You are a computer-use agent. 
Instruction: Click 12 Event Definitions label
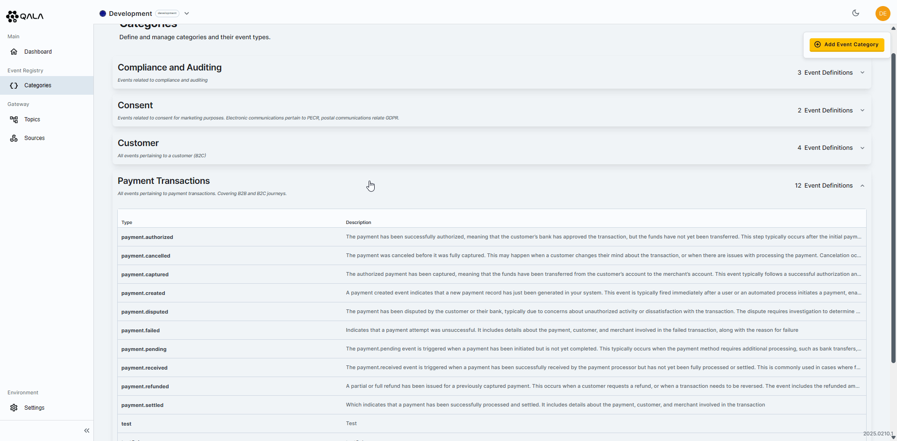824,186
